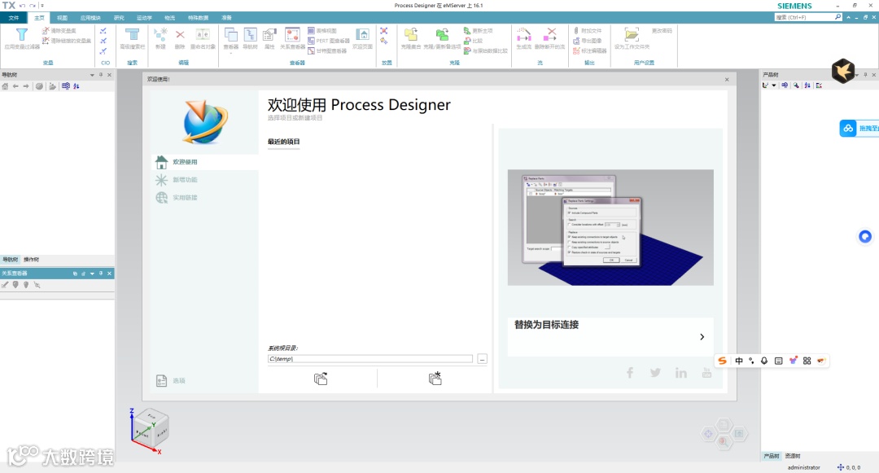Collapse the ribbon with the up chevron
The height and width of the screenshot is (473, 879).
pos(848,17)
